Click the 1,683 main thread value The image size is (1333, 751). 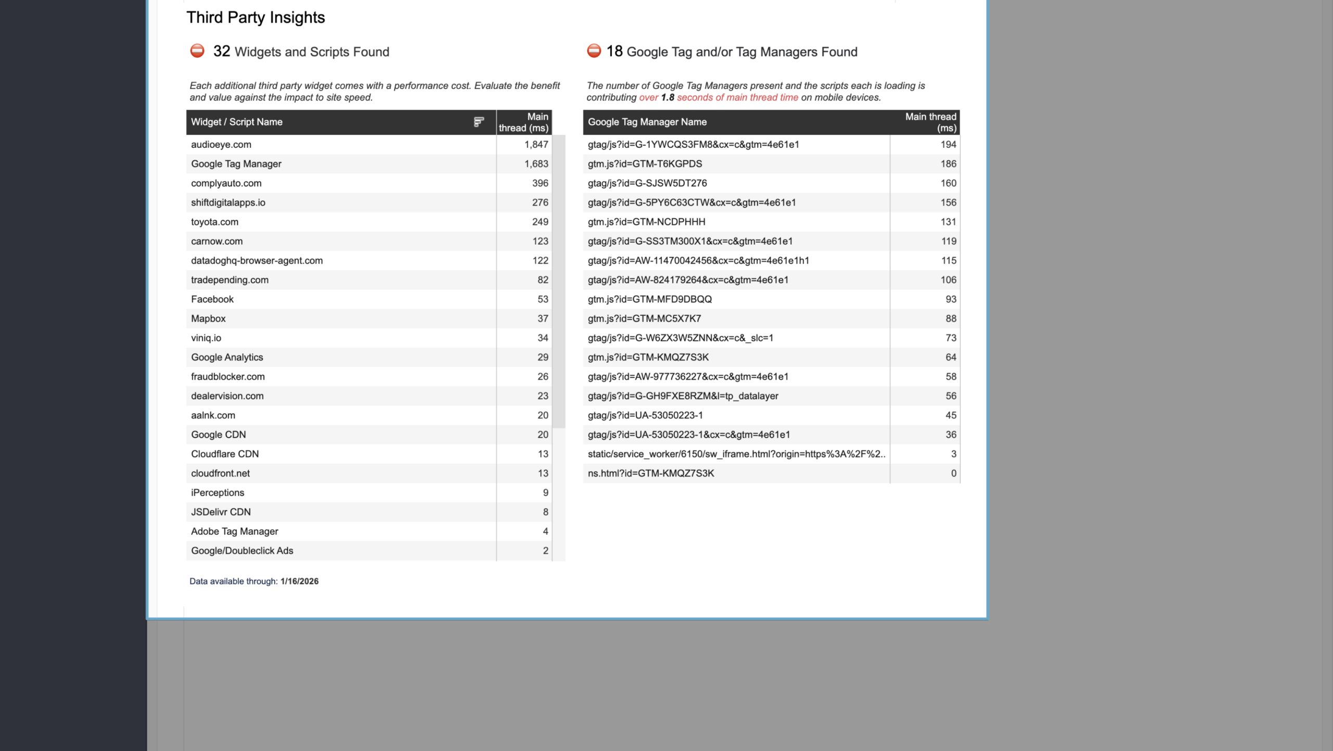[x=536, y=164]
